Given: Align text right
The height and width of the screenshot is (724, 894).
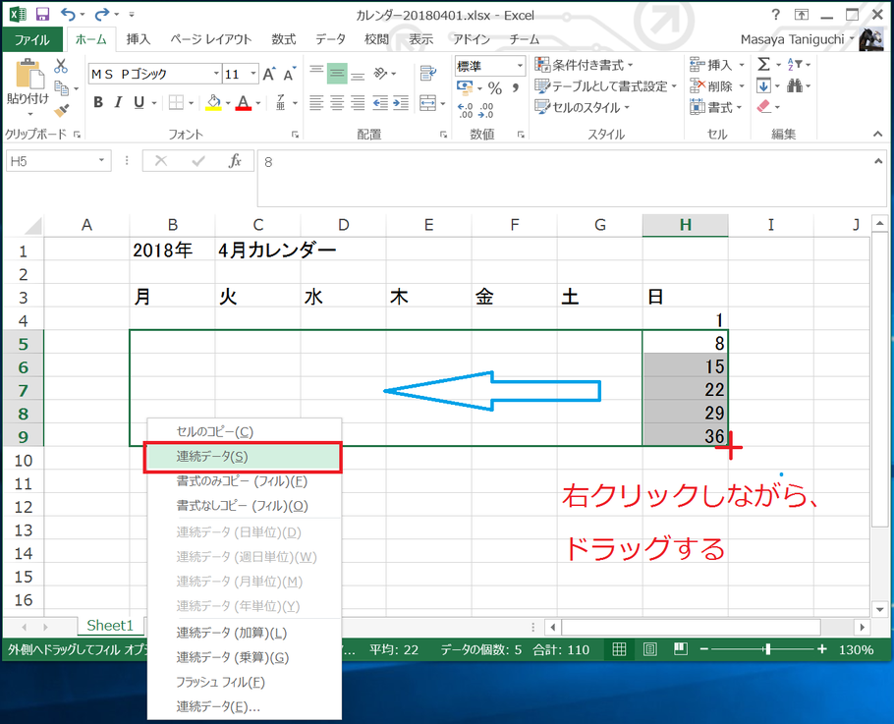Looking at the screenshot, I should tap(358, 102).
